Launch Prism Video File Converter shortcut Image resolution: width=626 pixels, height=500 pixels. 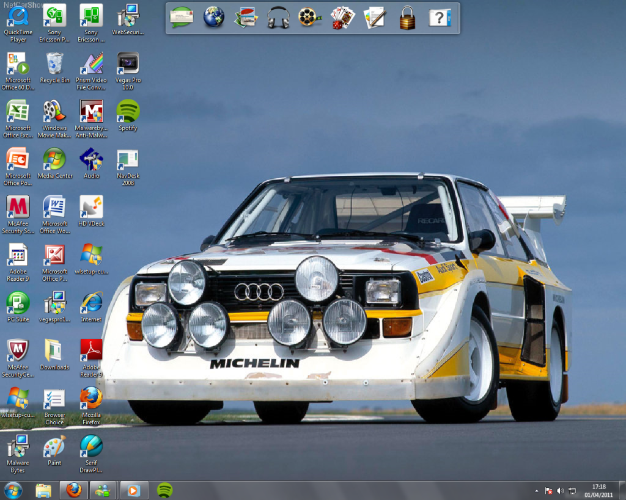(92, 72)
